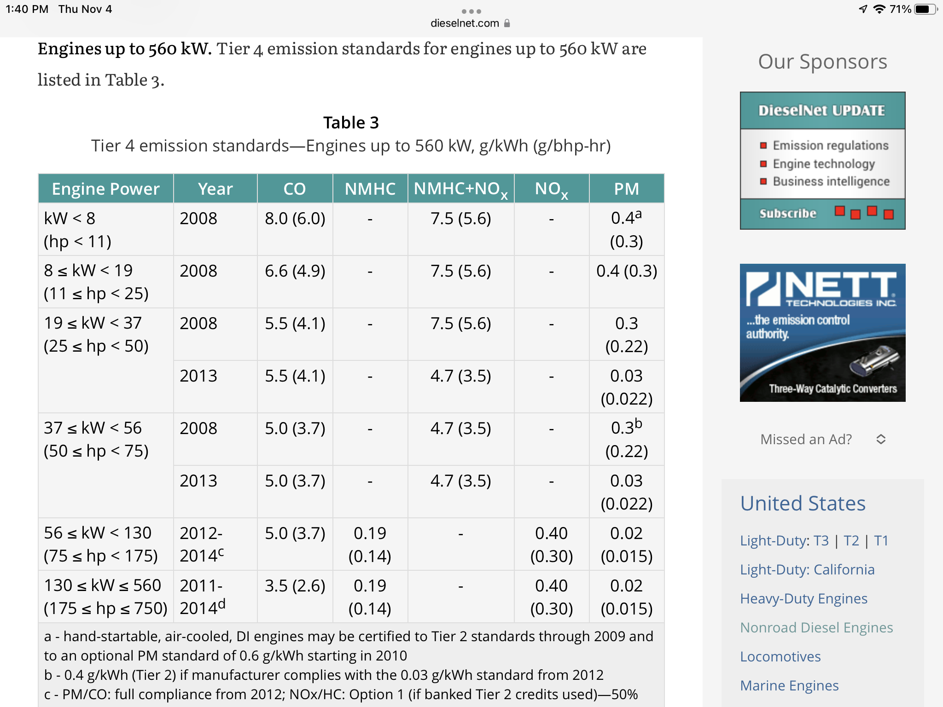The height and width of the screenshot is (707, 943).
Task: Click the 'Our Sponsors' heading
Action: (822, 62)
